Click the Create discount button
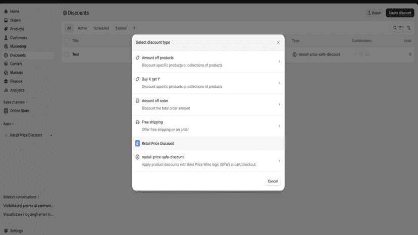The height and width of the screenshot is (235, 418). pos(400,13)
